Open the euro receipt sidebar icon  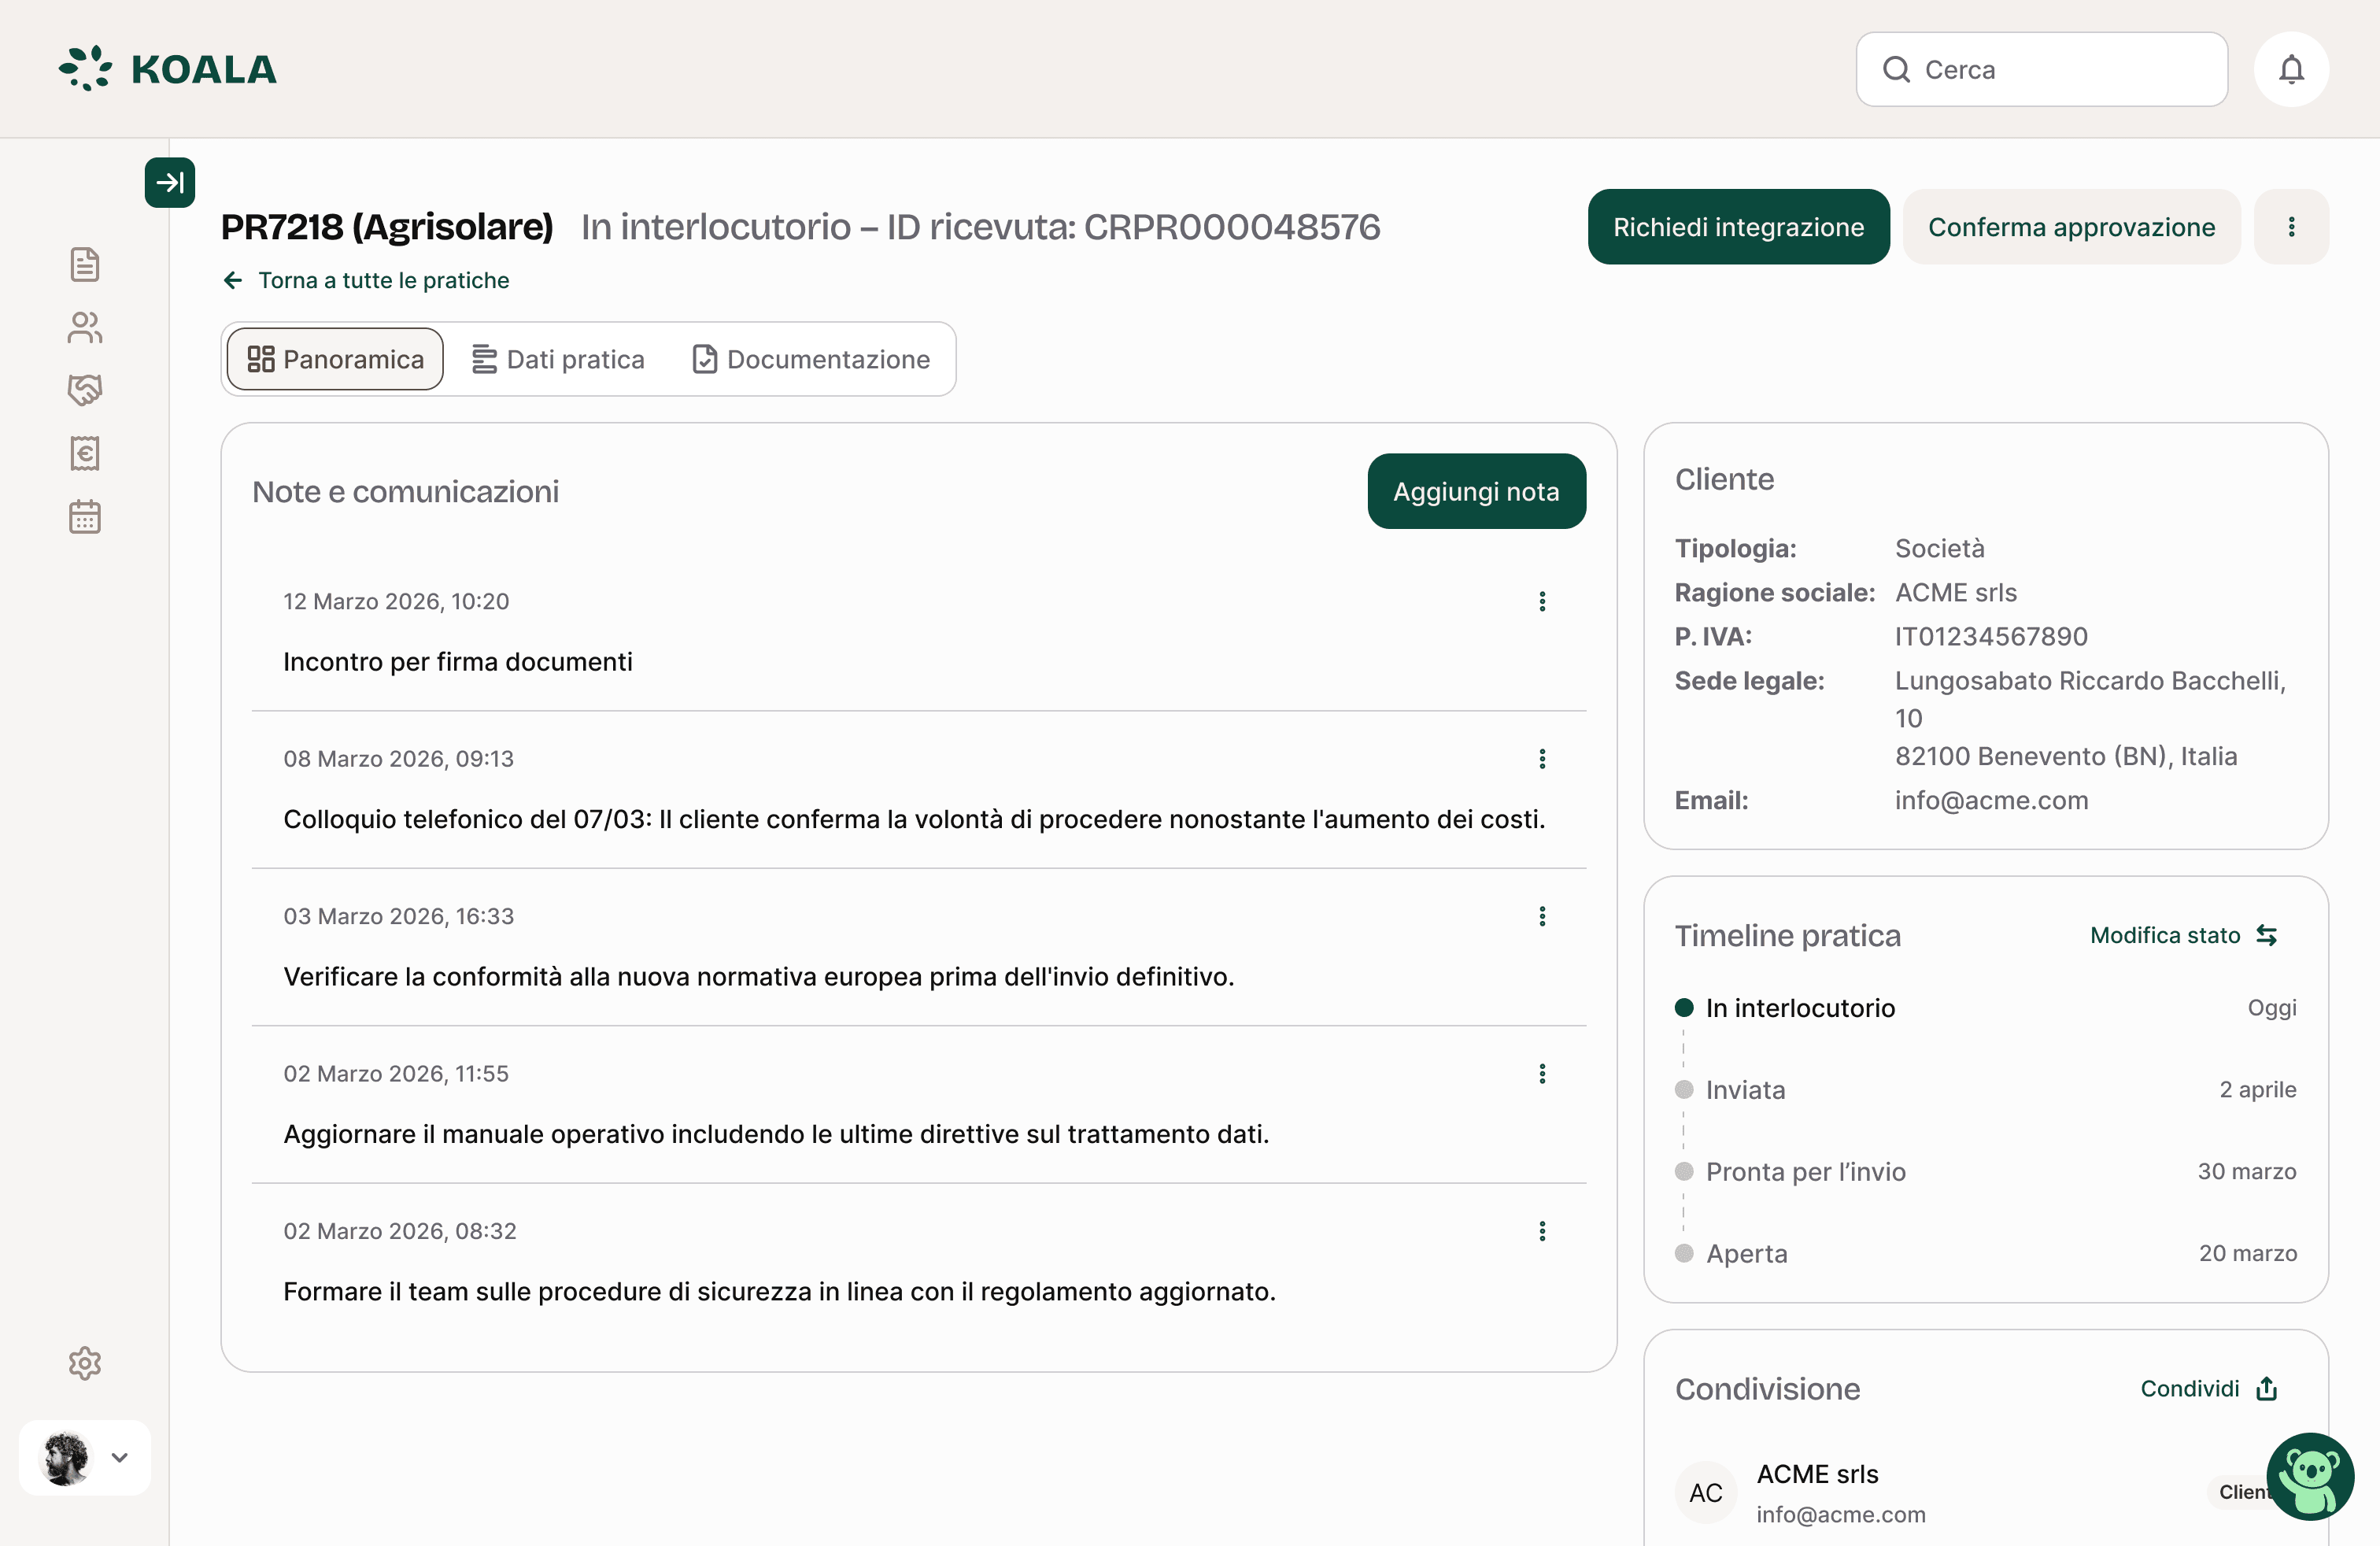click(x=85, y=453)
